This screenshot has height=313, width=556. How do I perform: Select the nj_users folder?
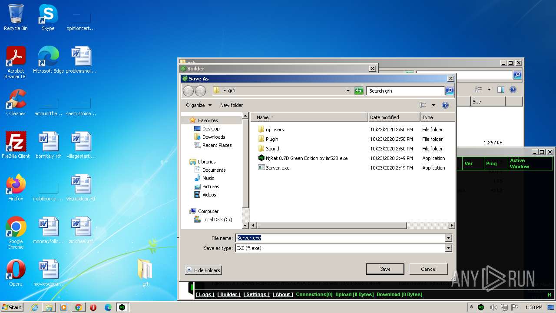coord(271,130)
